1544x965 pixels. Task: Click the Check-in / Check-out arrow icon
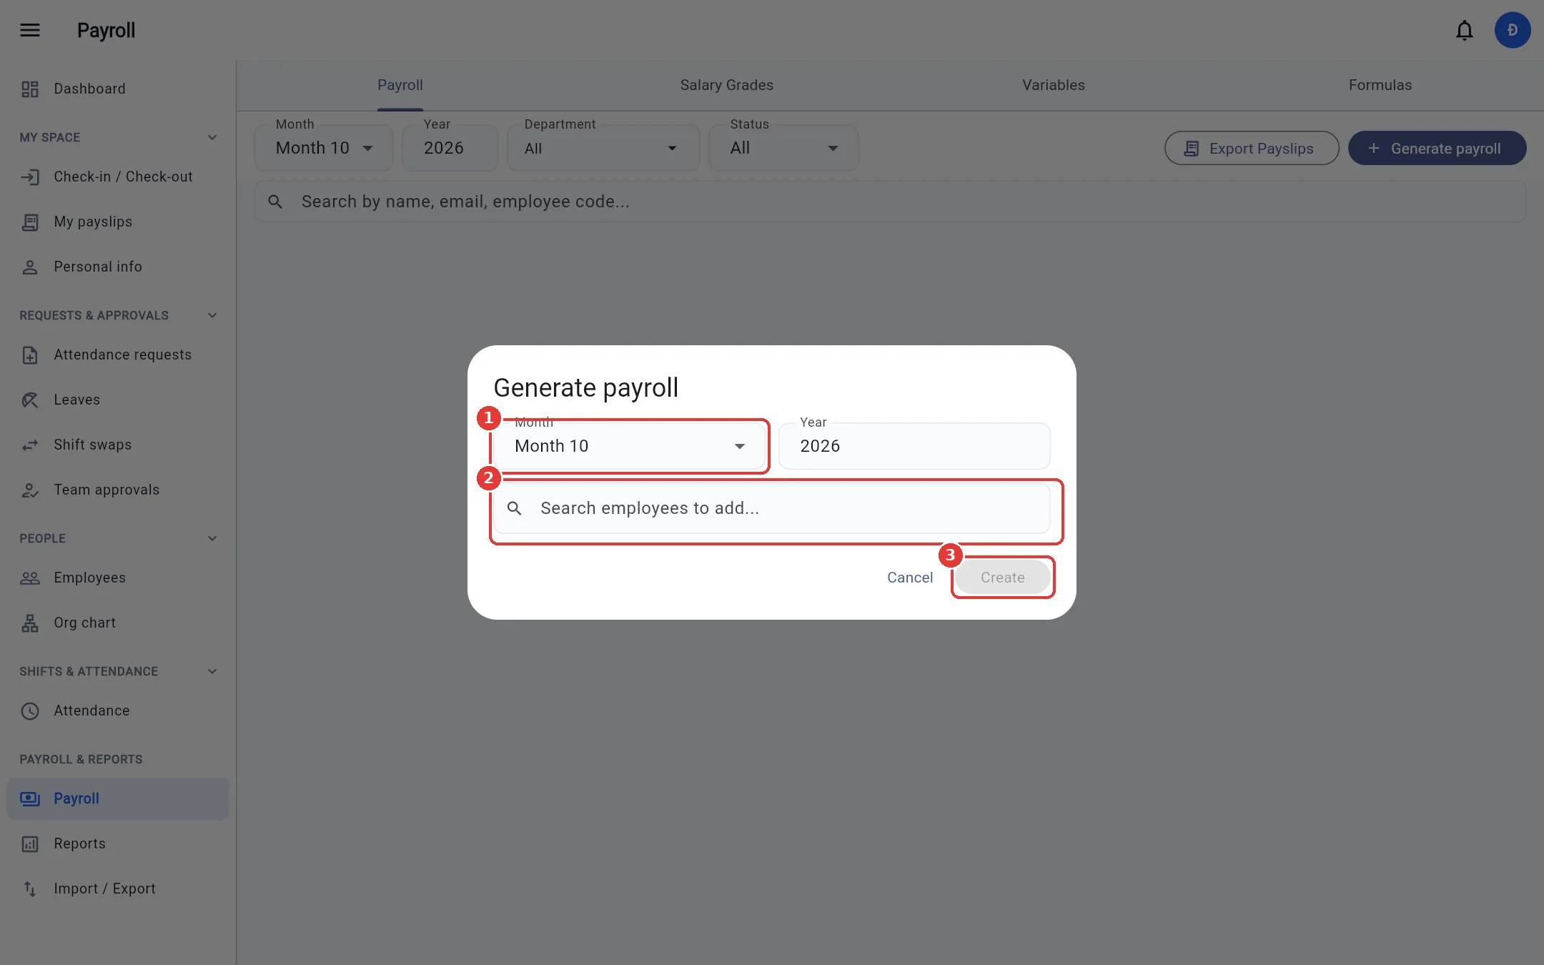coord(30,177)
